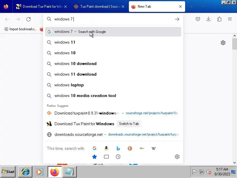Search history using clock icon
Screen dimensions: 237x178
[x=118, y=157]
